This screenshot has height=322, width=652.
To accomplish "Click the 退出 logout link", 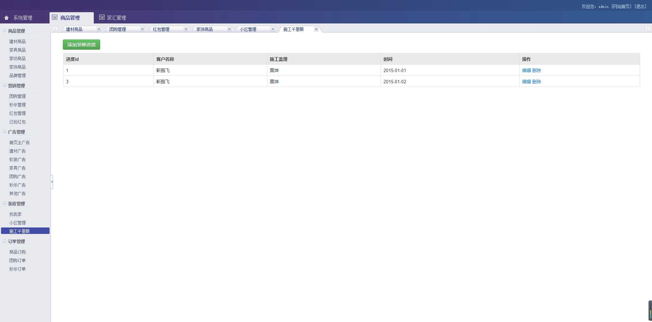I will [x=640, y=6].
